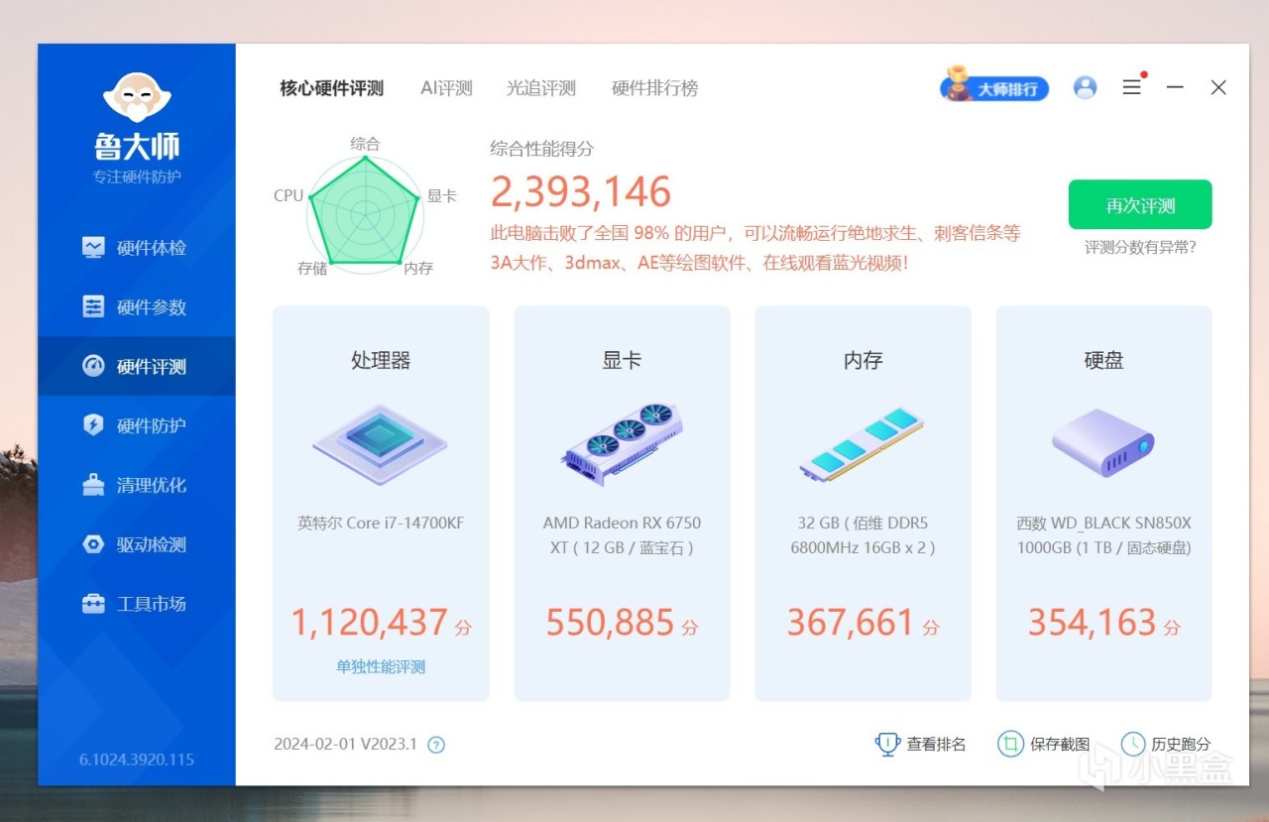Click the version number 6.1024.3920.115
The height and width of the screenshot is (822, 1269).
[x=137, y=761]
